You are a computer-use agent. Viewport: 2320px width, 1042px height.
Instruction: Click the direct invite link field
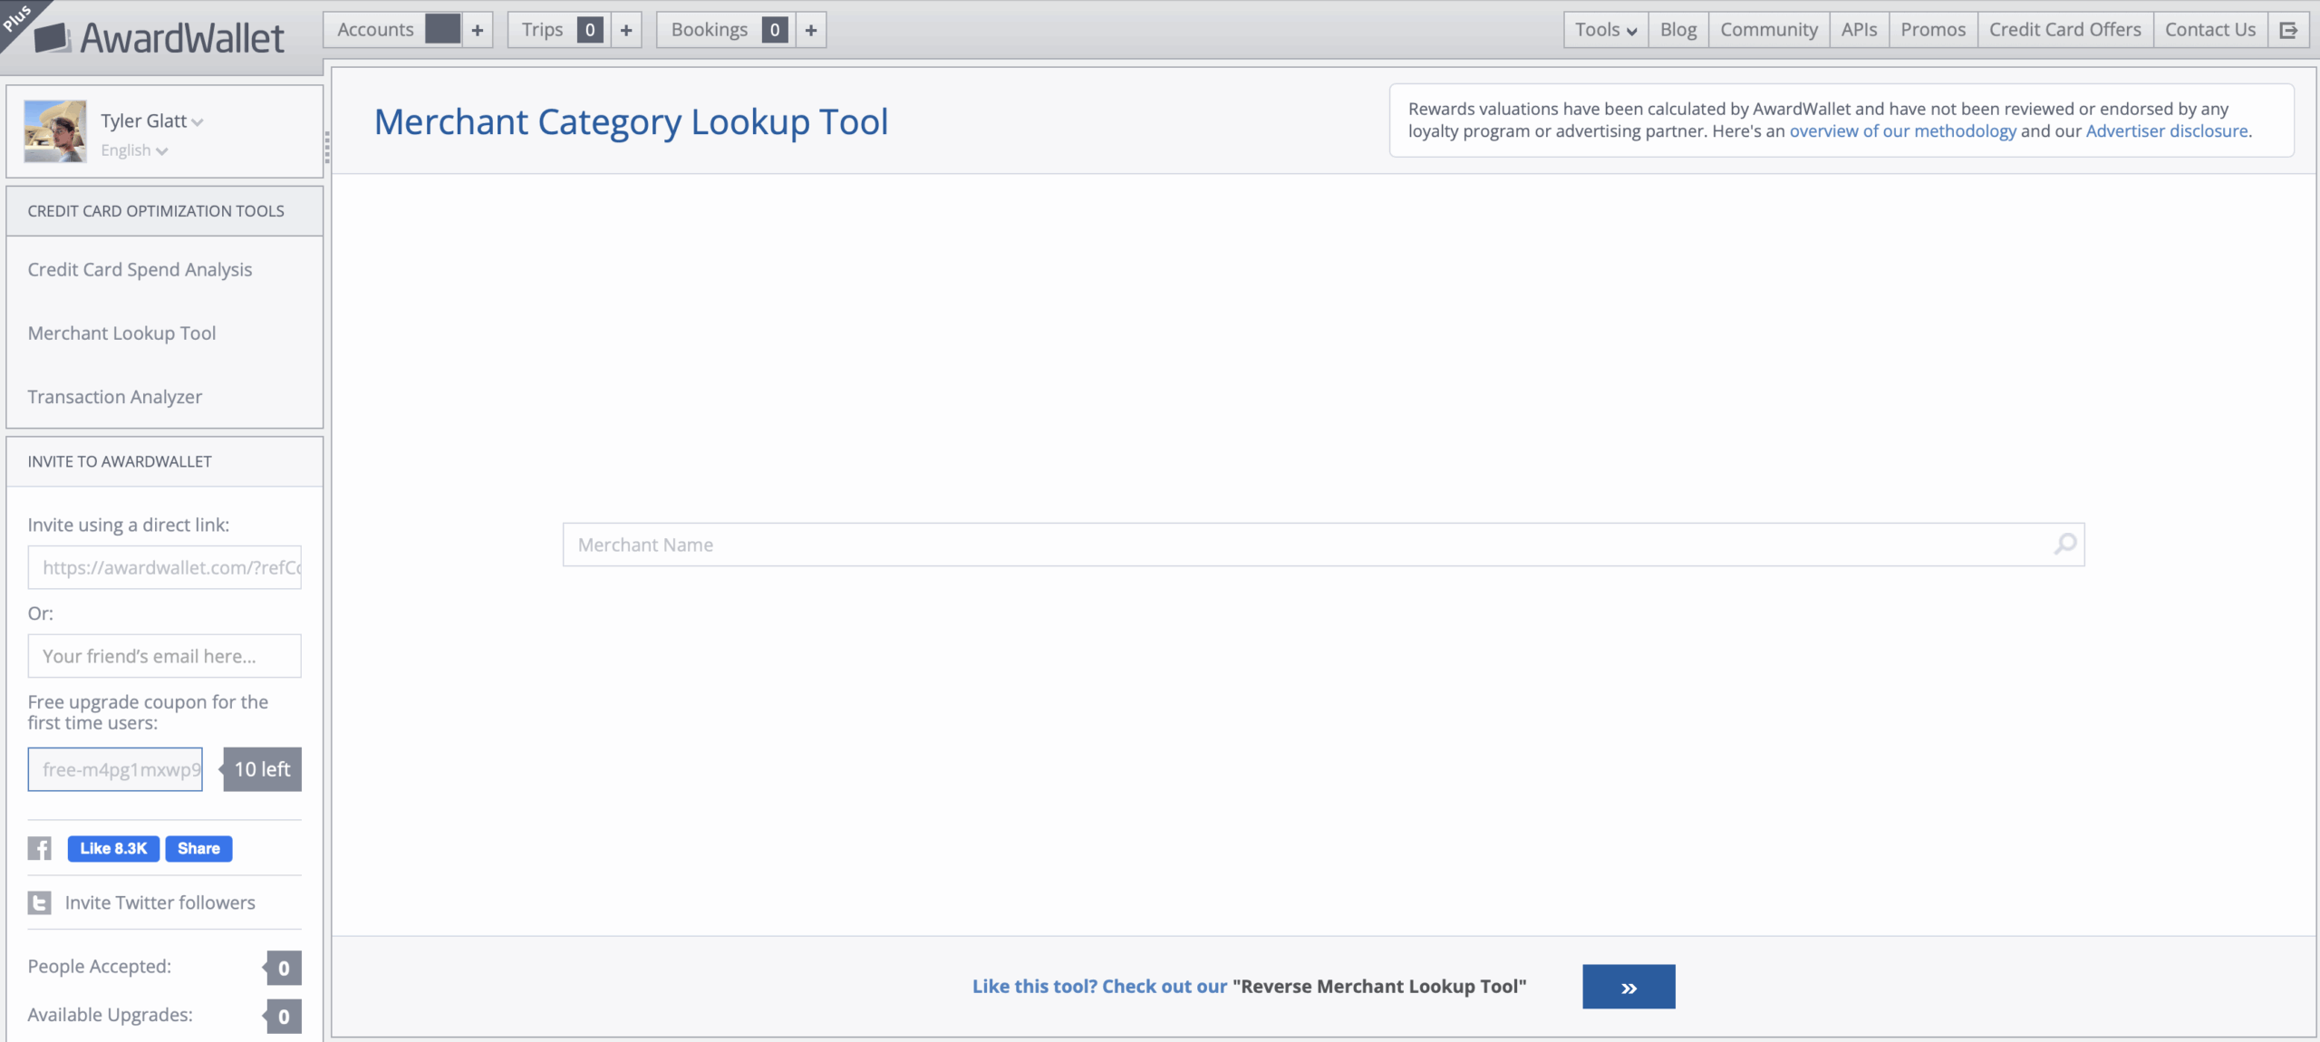164,567
